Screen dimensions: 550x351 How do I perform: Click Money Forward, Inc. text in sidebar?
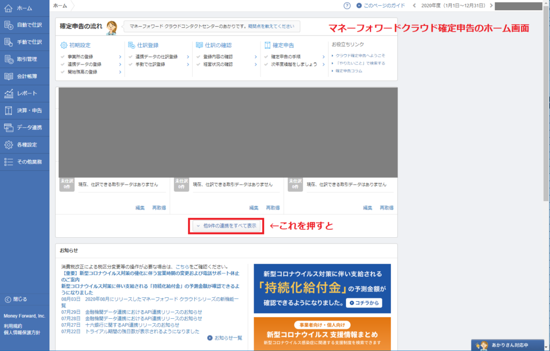25,316
